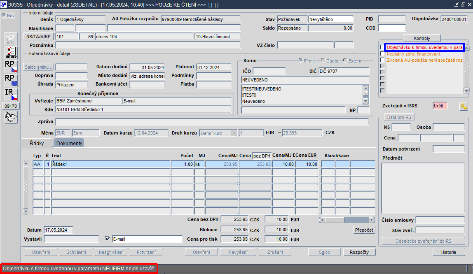
Task: Click the application logo in title bar
Action: (x=4, y=5)
